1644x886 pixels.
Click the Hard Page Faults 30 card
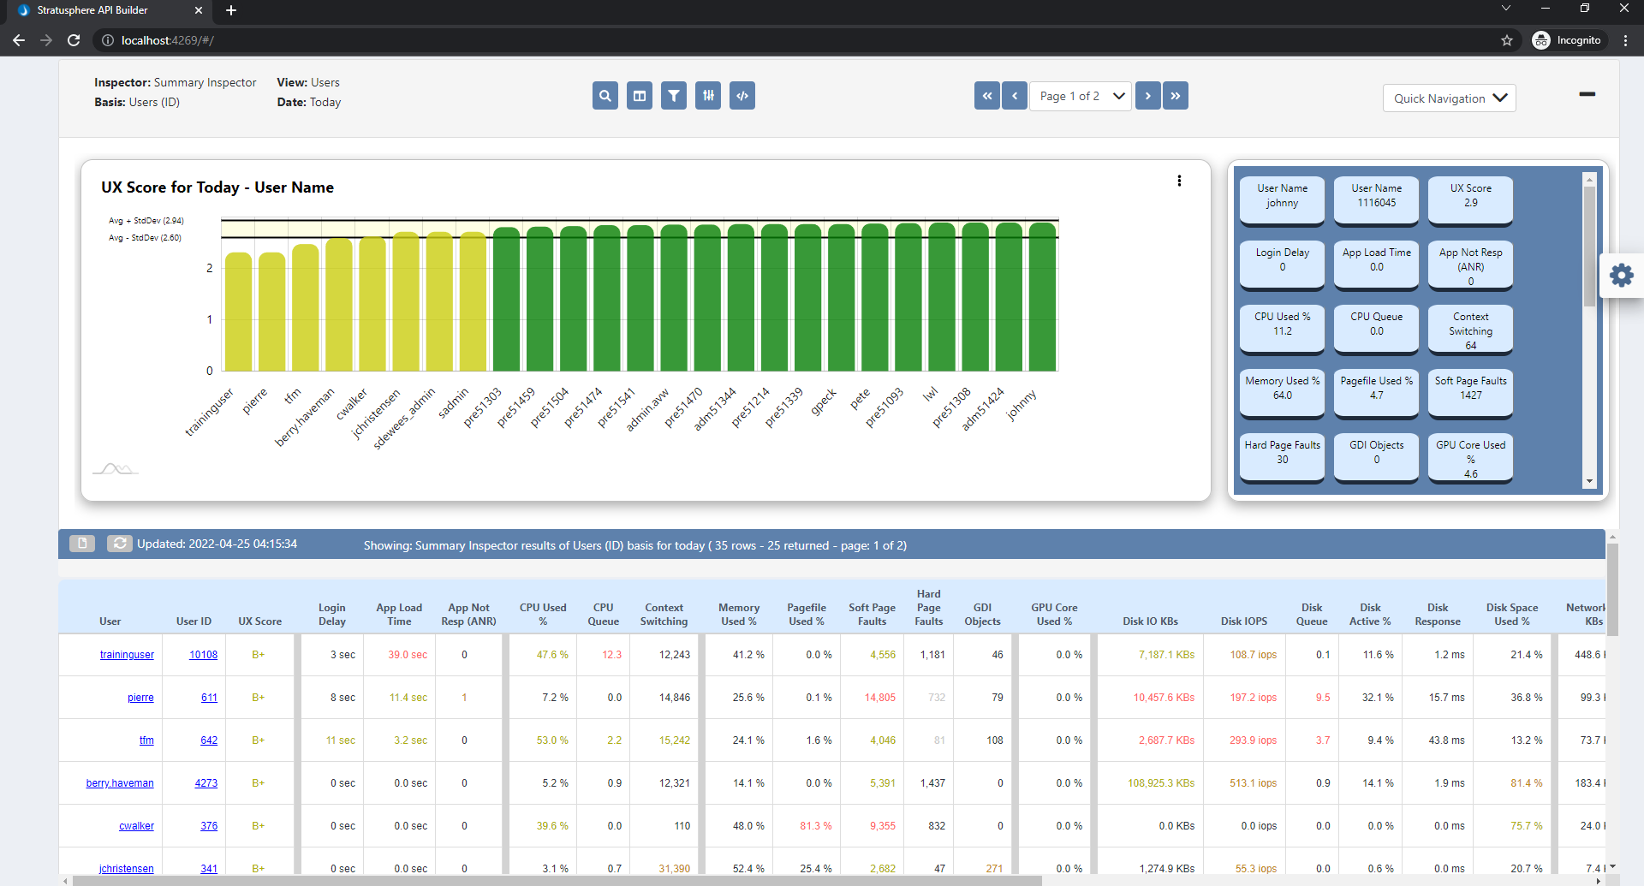1283,457
